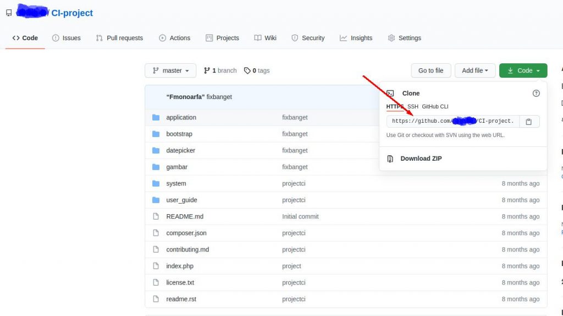The width and height of the screenshot is (563, 316).
Task: Click the HTTPS clone URL text field
Action: point(452,122)
